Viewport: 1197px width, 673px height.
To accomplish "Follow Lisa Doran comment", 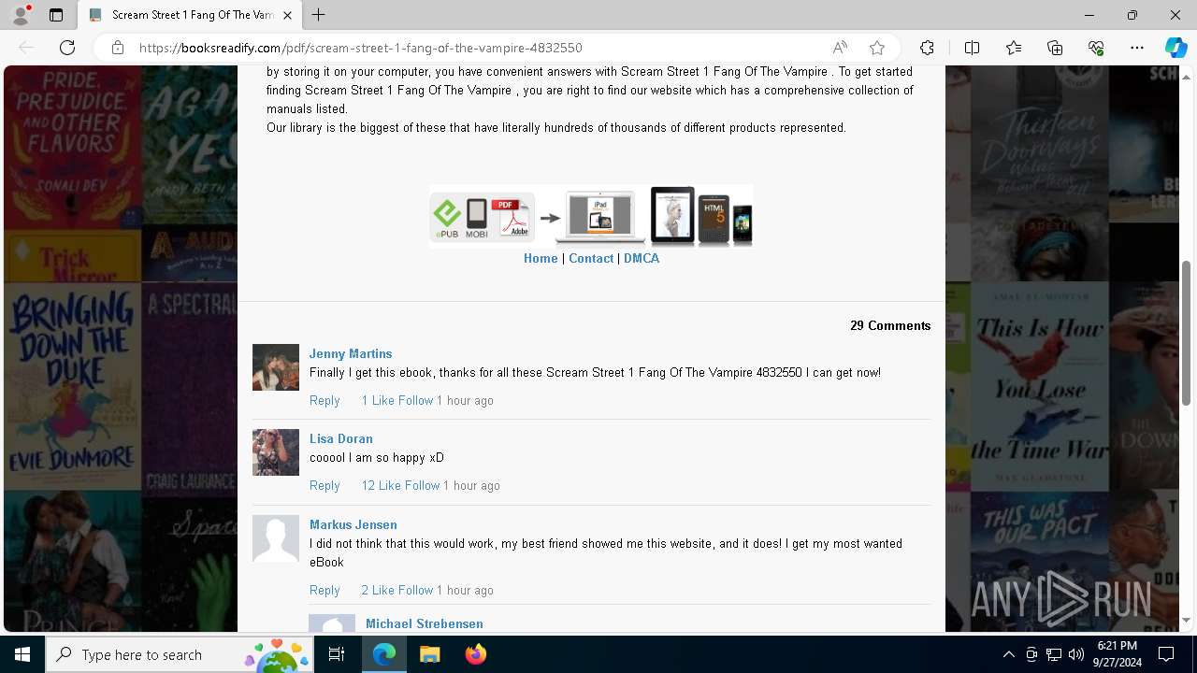I will click(x=422, y=485).
